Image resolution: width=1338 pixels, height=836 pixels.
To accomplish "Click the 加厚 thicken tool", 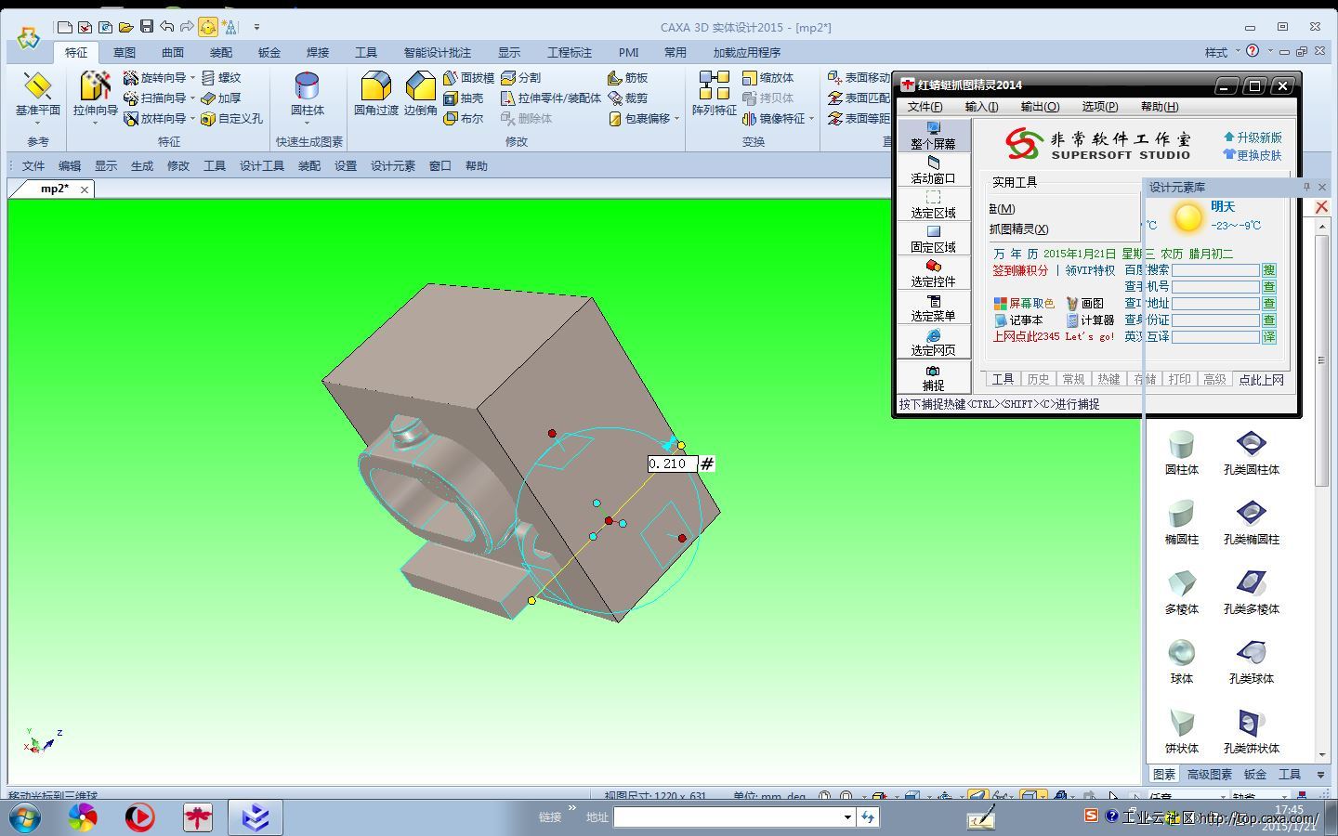I will [x=221, y=98].
